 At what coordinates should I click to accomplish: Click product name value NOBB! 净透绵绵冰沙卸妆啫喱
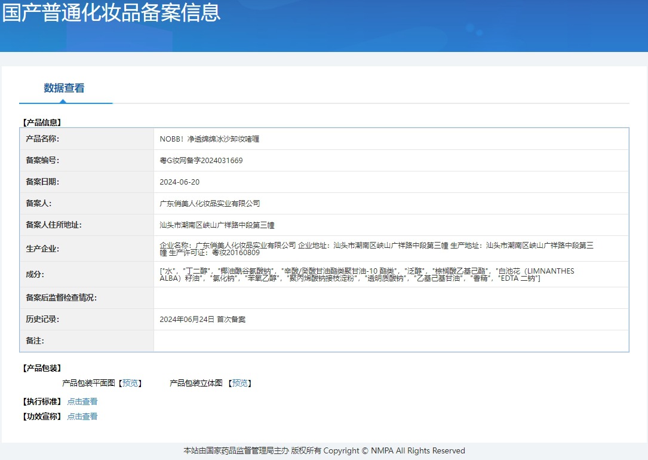click(x=210, y=139)
